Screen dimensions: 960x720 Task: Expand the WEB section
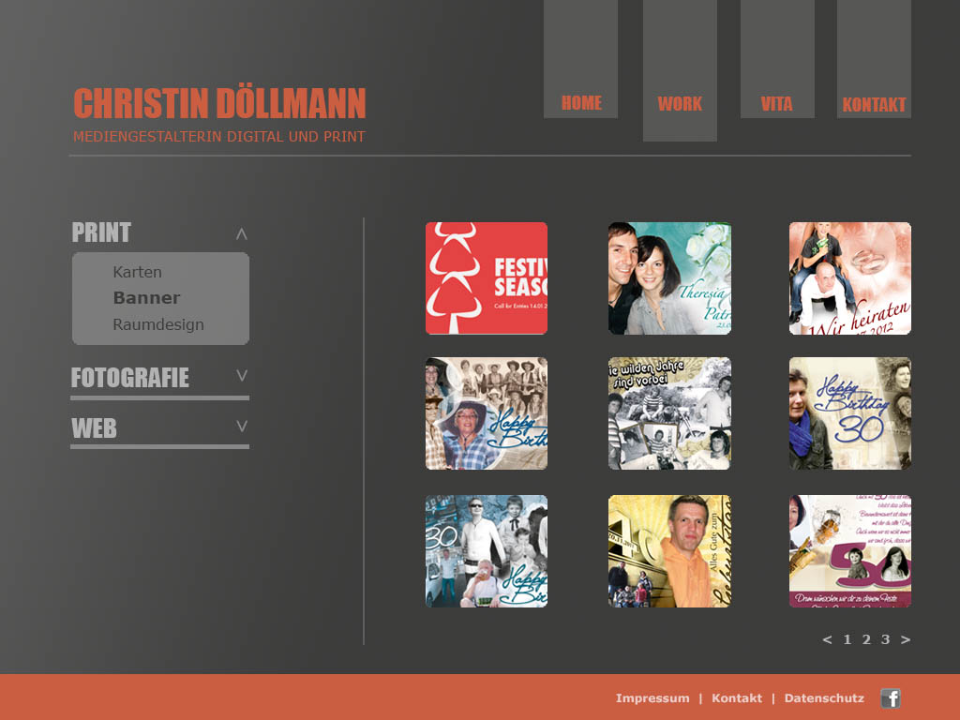(242, 427)
